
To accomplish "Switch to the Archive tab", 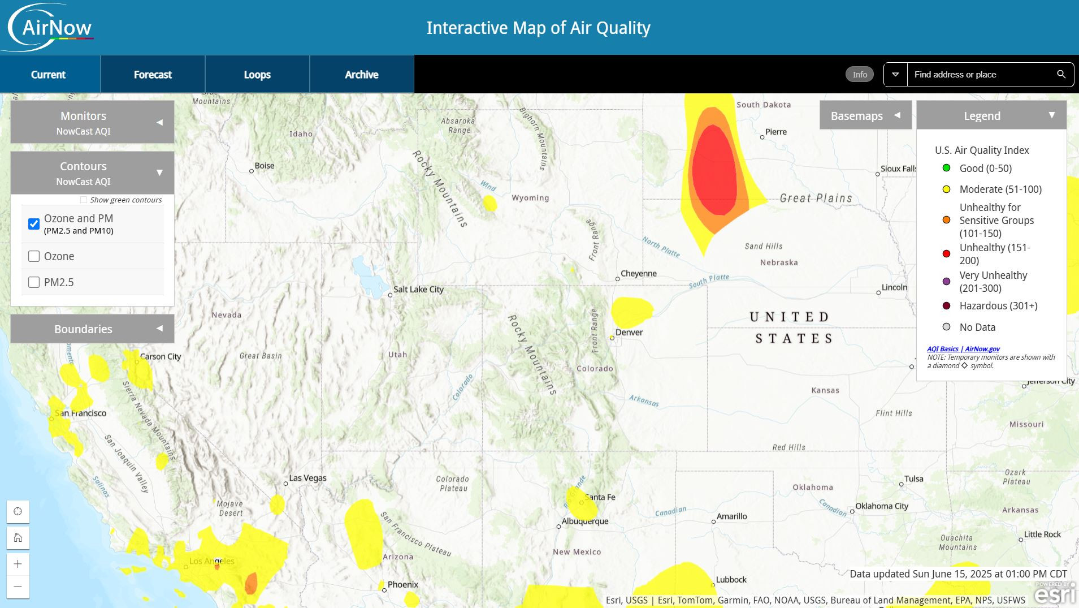I will (362, 74).
